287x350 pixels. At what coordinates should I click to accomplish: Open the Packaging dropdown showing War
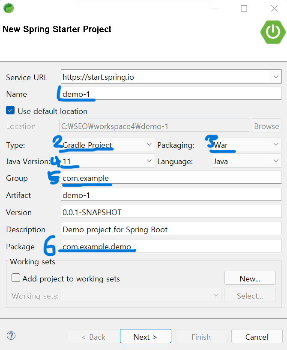[x=247, y=145]
